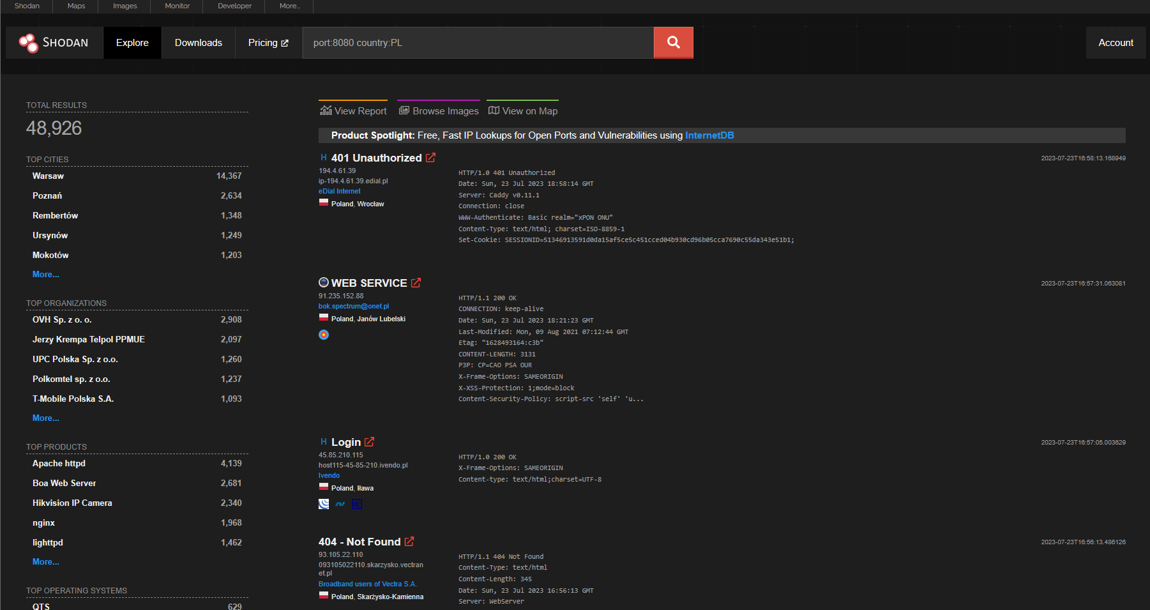Viewport: 1150px width, 610px height.
Task: Open Pricing in the navigation bar
Action: [x=268, y=43]
